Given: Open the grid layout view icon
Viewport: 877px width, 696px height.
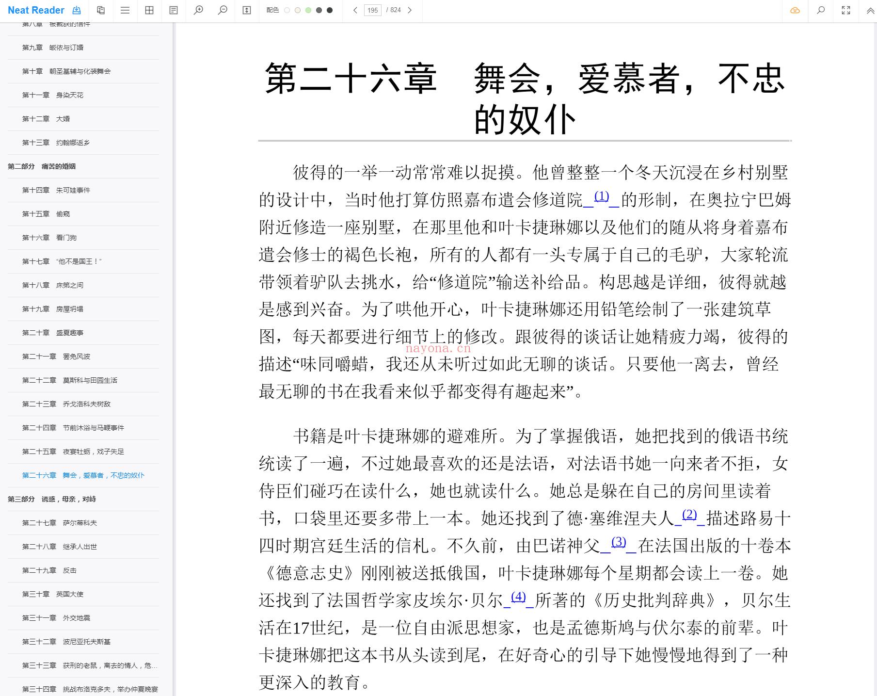Looking at the screenshot, I should point(149,10).
